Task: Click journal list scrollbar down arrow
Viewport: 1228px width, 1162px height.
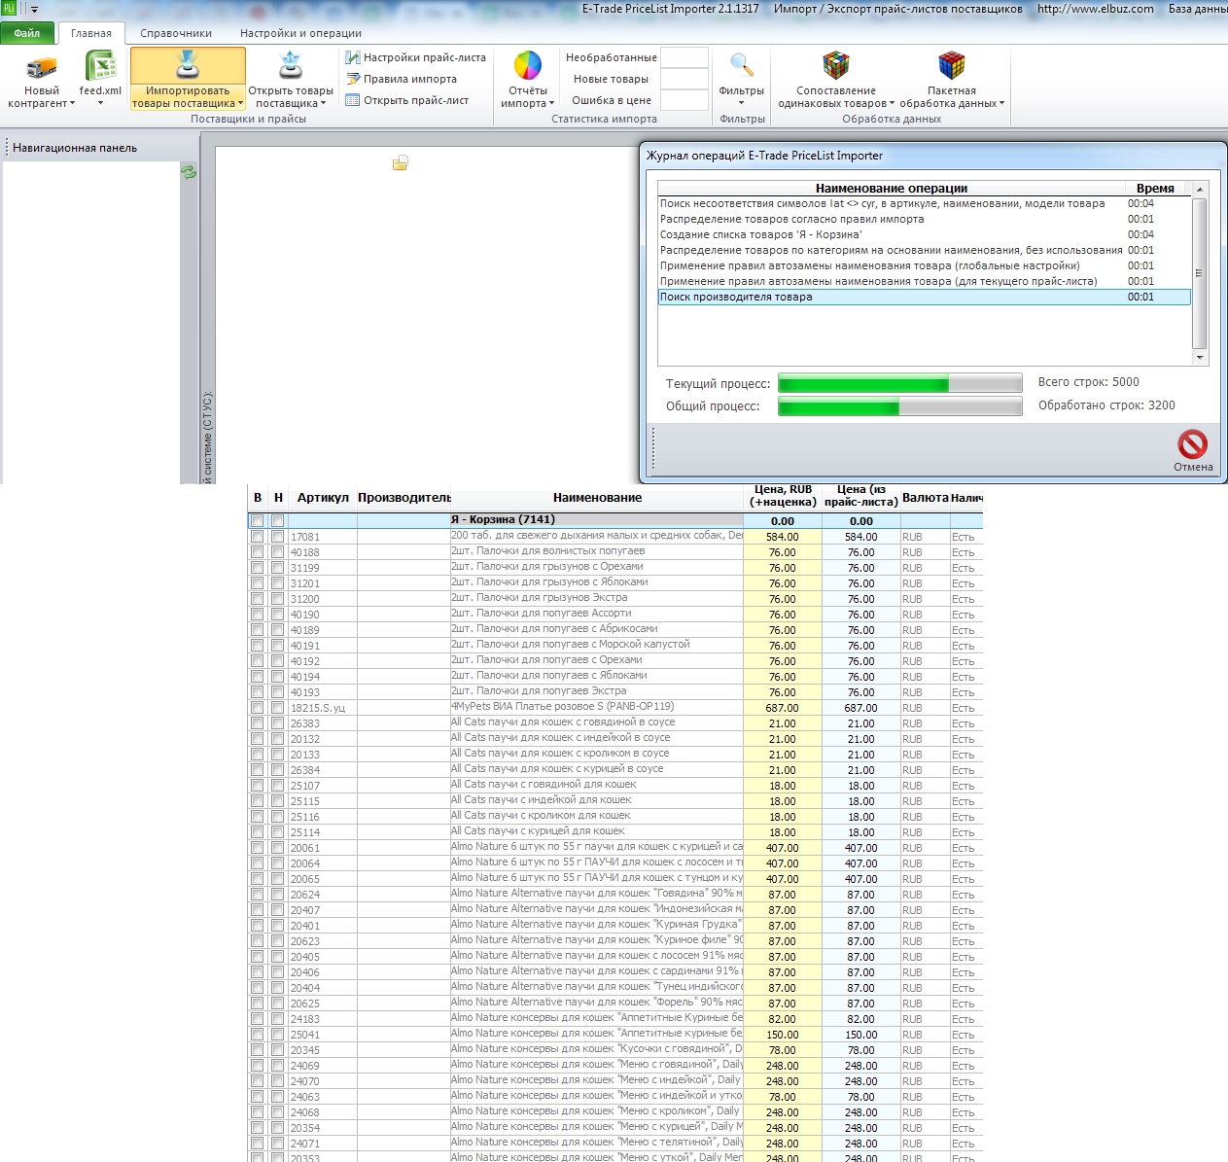Action: click(x=1200, y=358)
